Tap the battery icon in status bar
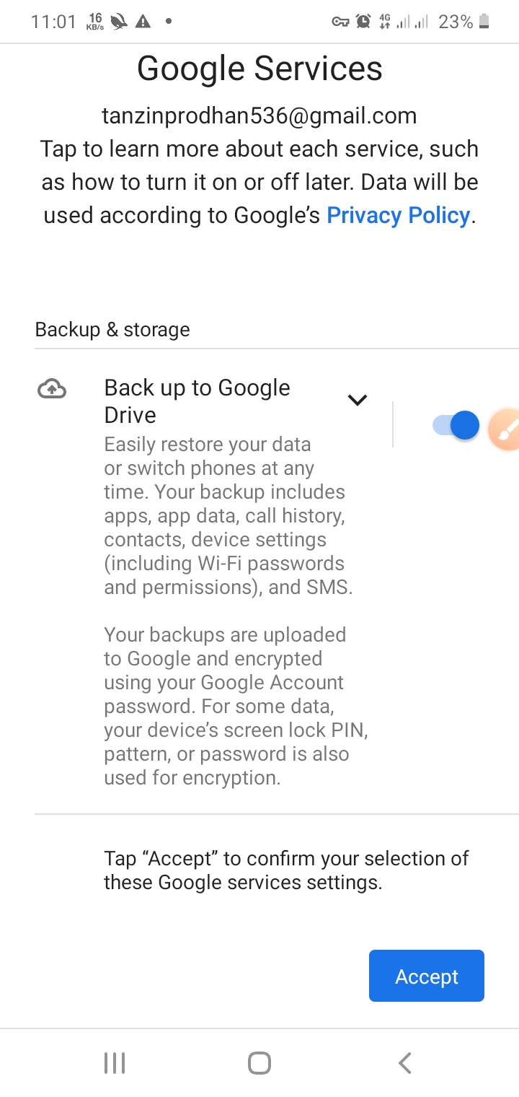The height and width of the screenshot is (1097, 519). (x=484, y=22)
